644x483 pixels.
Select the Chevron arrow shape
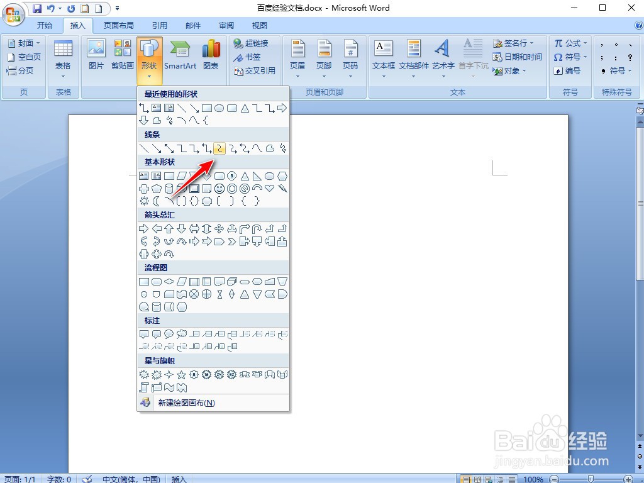click(232, 241)
